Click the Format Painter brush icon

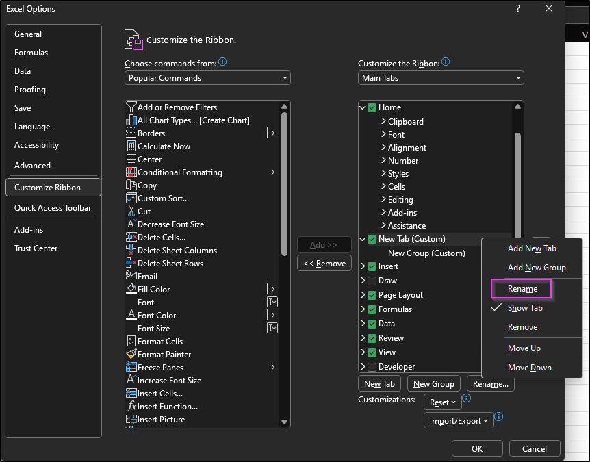click(x=131, y=354)
